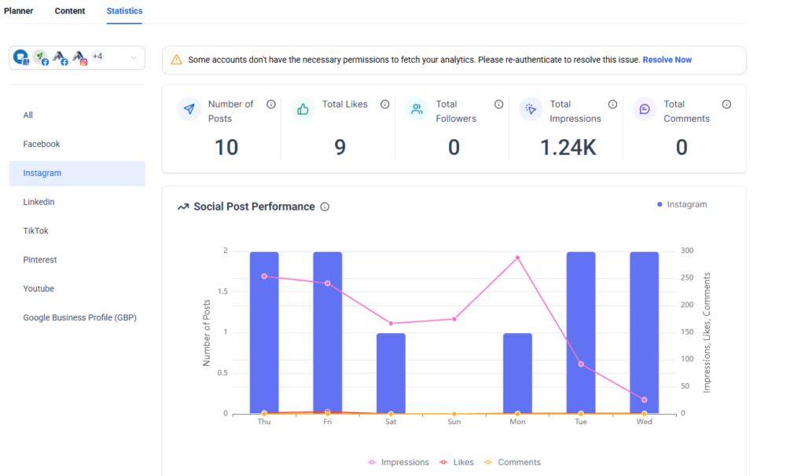This screenshot has height=476, width=805.
Task: Toggle Likes series in chart legend
Action: pos(456,463)
